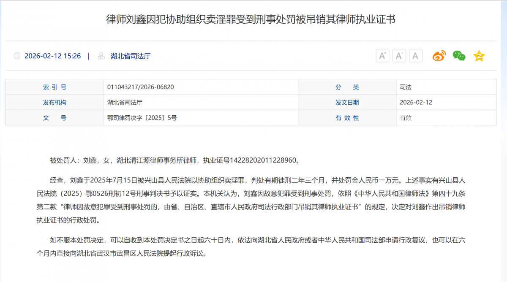
Task: Click 发文日期 value 2026-02-12 in table
Action: point(416,103)
